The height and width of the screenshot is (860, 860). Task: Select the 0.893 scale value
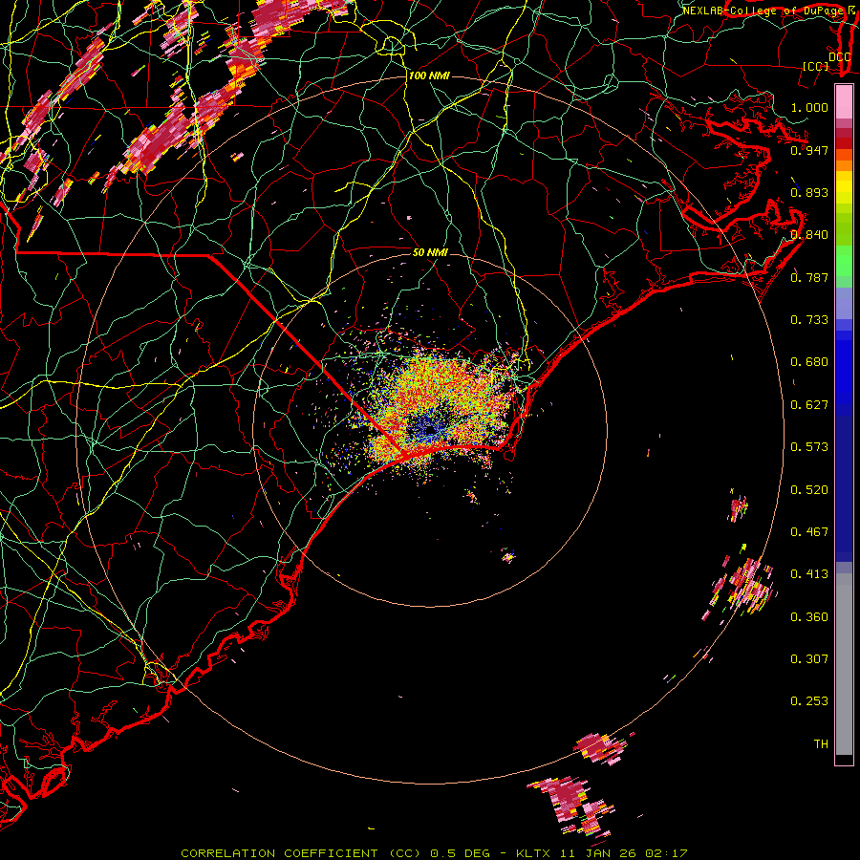[x=809, y=192]
